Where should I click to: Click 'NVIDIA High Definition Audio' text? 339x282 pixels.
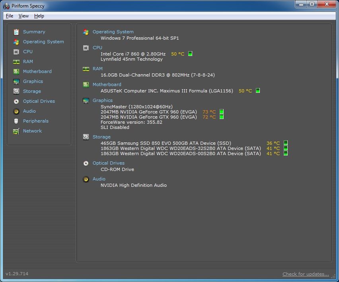coord(134,186)
